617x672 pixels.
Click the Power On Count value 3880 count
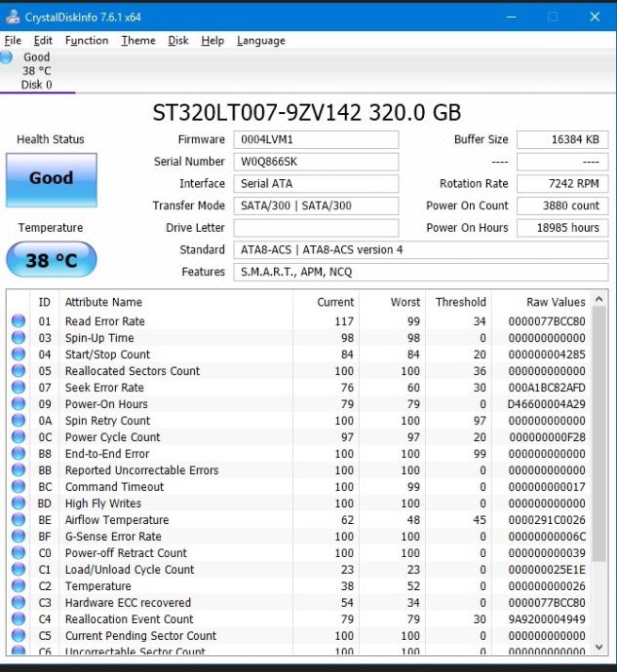[562, 205]
